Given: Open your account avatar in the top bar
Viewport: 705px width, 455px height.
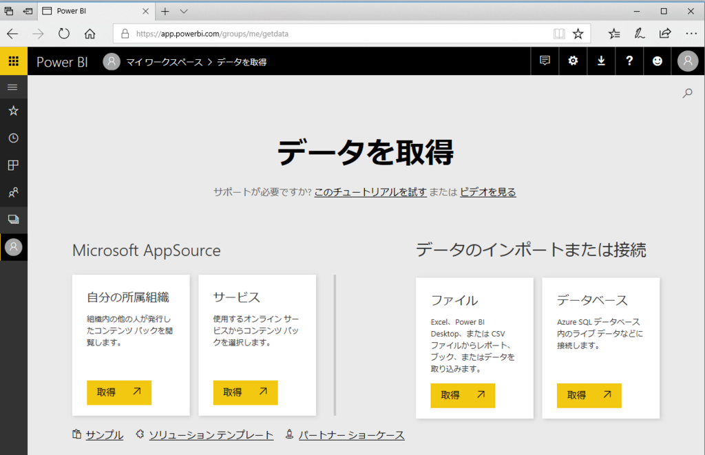Looking at the screenshot, I should click(x=687, y=61).
